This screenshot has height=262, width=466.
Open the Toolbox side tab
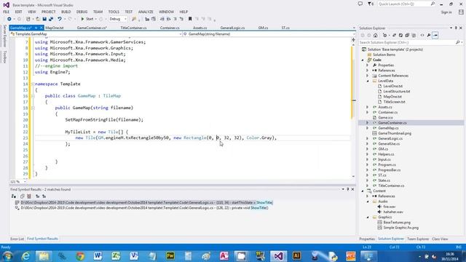4,57
